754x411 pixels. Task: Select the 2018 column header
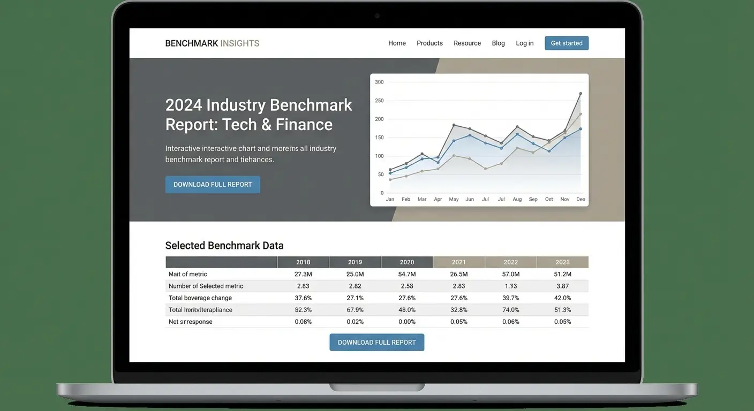click(303, 262)
